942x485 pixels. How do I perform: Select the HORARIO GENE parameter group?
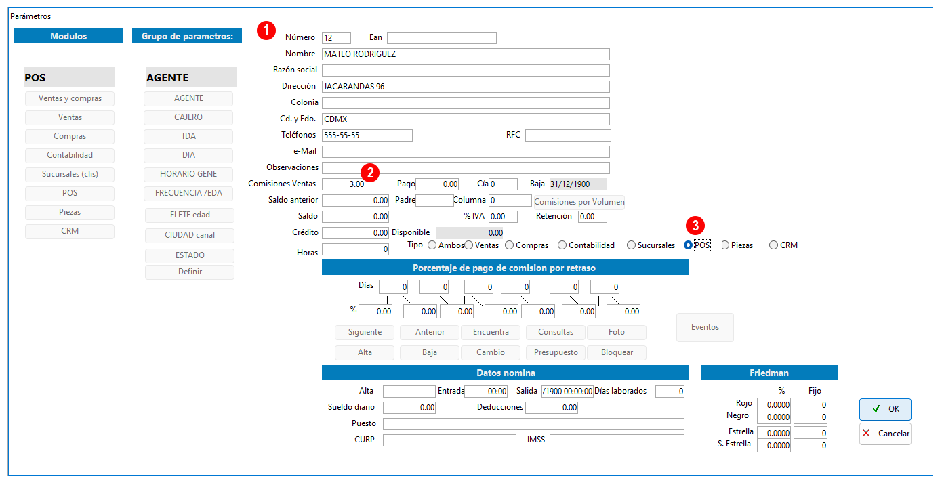pyautogui.click(x=188, y=175)
